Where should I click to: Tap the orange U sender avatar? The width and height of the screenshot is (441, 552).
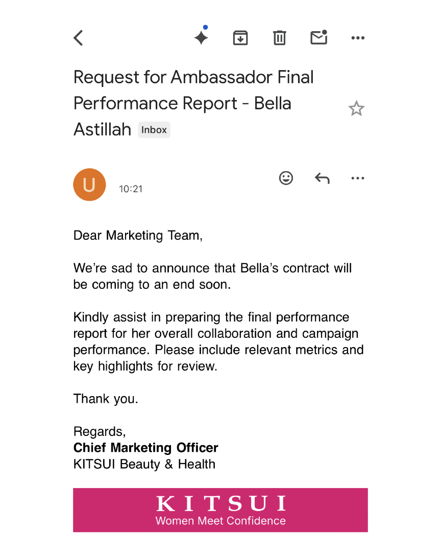coord(89,185)
